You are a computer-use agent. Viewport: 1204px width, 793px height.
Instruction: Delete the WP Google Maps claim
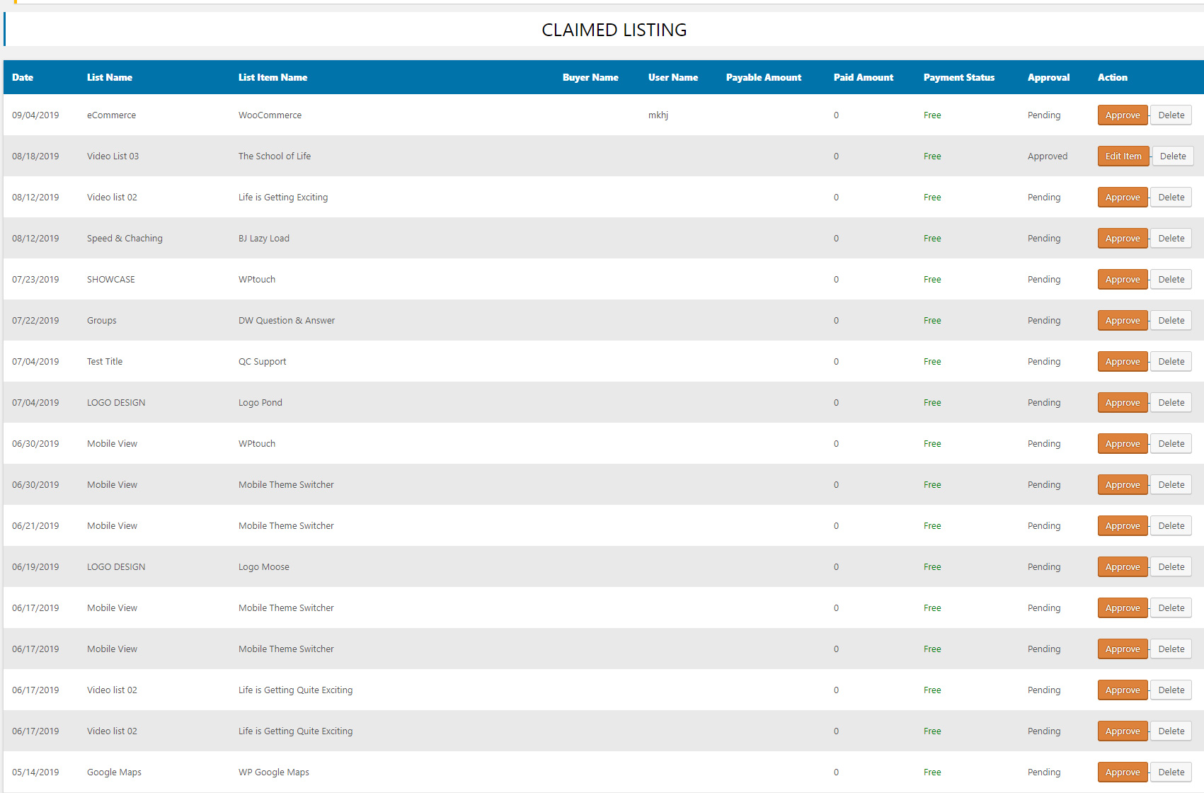click(x=1171, y=772)
